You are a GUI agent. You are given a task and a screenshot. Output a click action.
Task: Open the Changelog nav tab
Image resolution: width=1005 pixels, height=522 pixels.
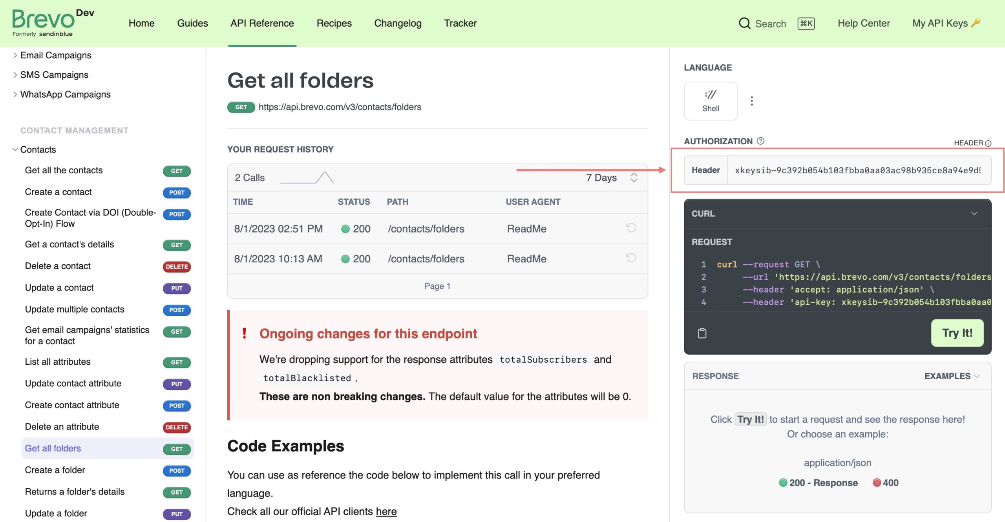pyautogui.click(x=397, y=23)
